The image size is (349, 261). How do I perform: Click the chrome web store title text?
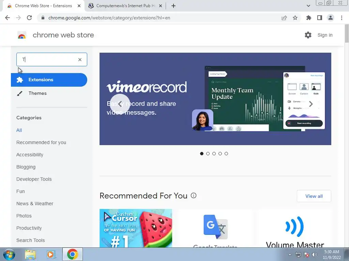63,35
